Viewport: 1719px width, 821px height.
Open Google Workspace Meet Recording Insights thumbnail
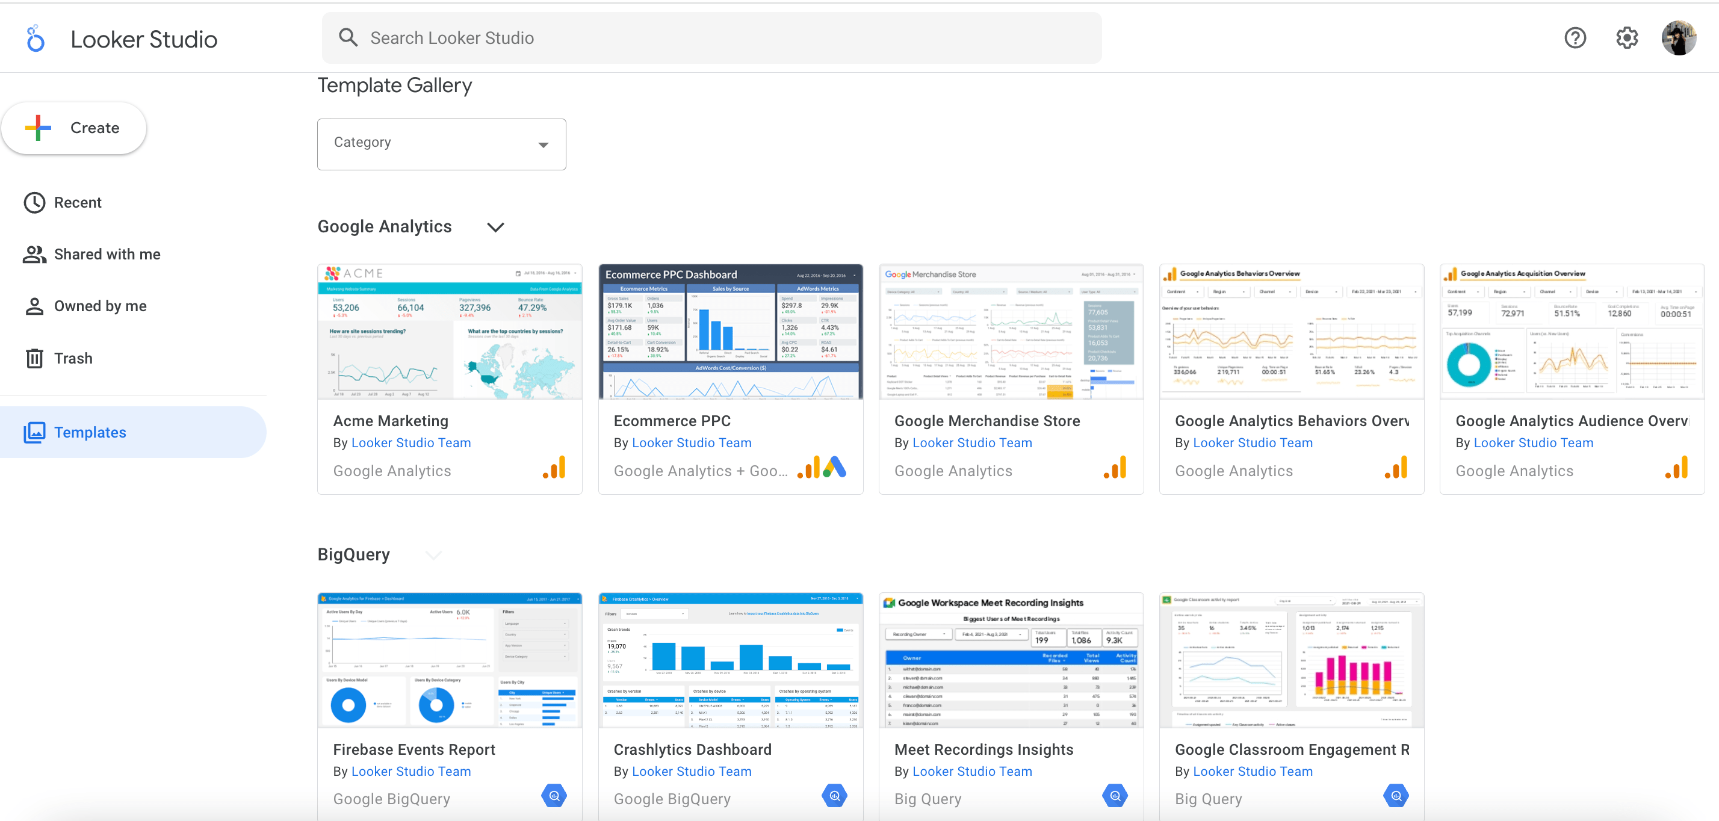pyautogui.click(x=1011, y=660)
